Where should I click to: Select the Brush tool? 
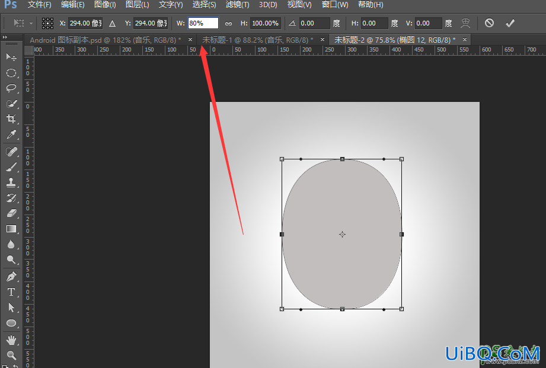tap(11, 167)
